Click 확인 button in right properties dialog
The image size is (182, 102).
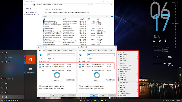point(94,95)
